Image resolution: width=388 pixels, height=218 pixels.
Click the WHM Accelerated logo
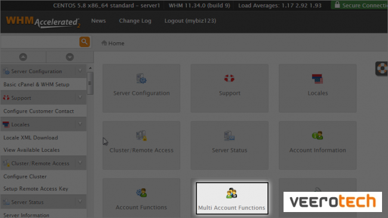pyautogui.click(x=43, y=21)
